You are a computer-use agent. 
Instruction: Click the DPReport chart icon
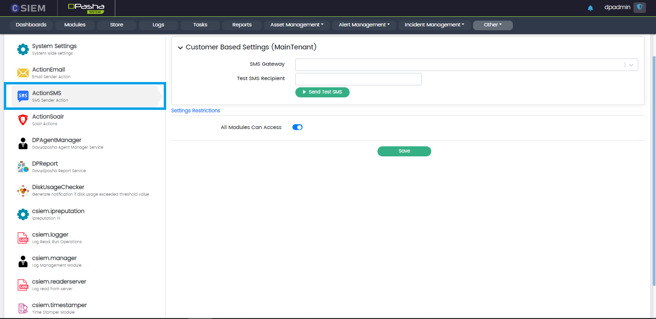tap(23, 167)
